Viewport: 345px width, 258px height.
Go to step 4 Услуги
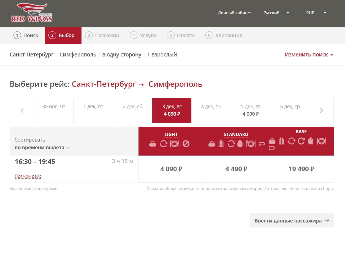(143, 35)
